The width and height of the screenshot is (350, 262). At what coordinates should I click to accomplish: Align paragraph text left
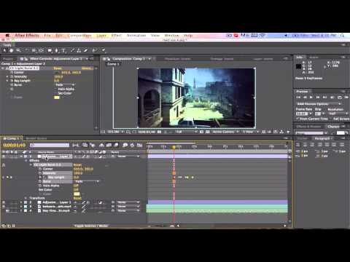(x=298, y=145)
